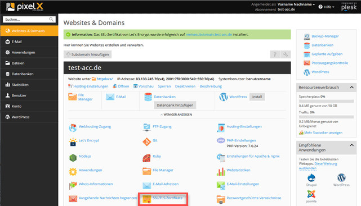Open Hosting-Einstellungen icon in grid
The height and width of the screenshot is (206, 361).
[x=221, y=128]
